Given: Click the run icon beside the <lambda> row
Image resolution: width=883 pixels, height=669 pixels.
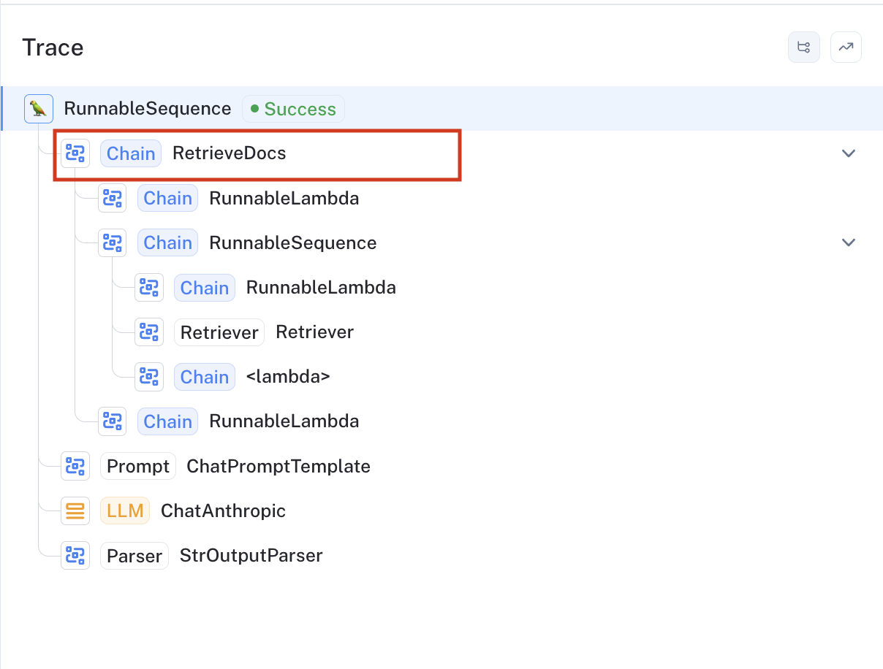Looking at the screenshot, I should 149,377.
